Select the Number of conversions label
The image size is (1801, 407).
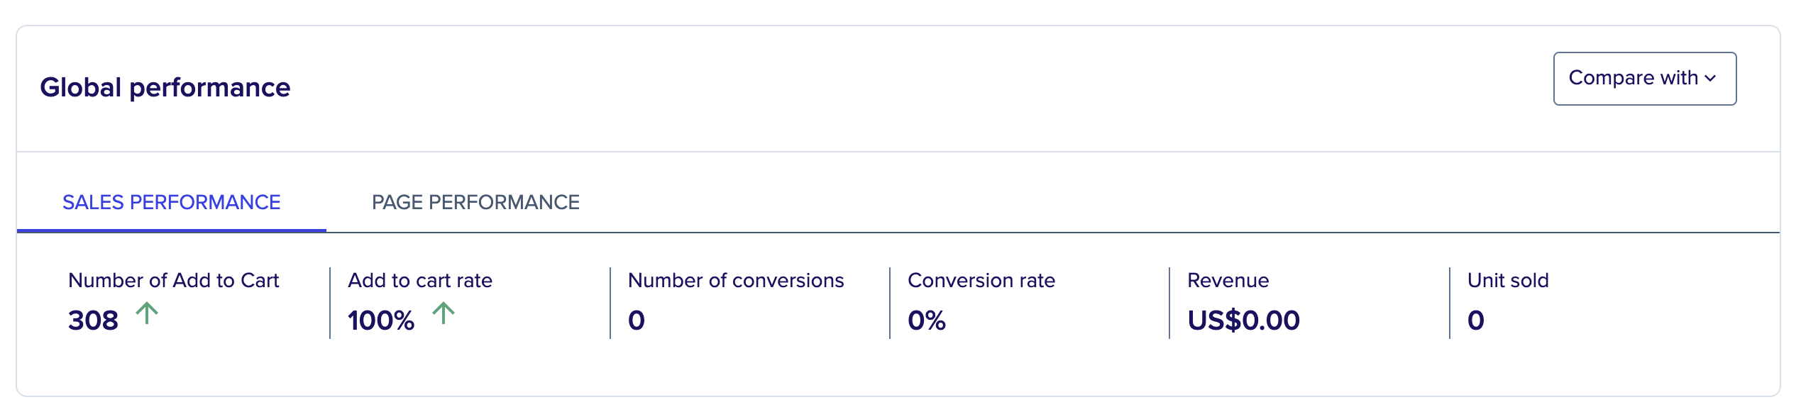(736, 281)
